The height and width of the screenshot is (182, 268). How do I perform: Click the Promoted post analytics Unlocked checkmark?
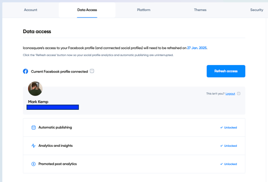[221, 164]
